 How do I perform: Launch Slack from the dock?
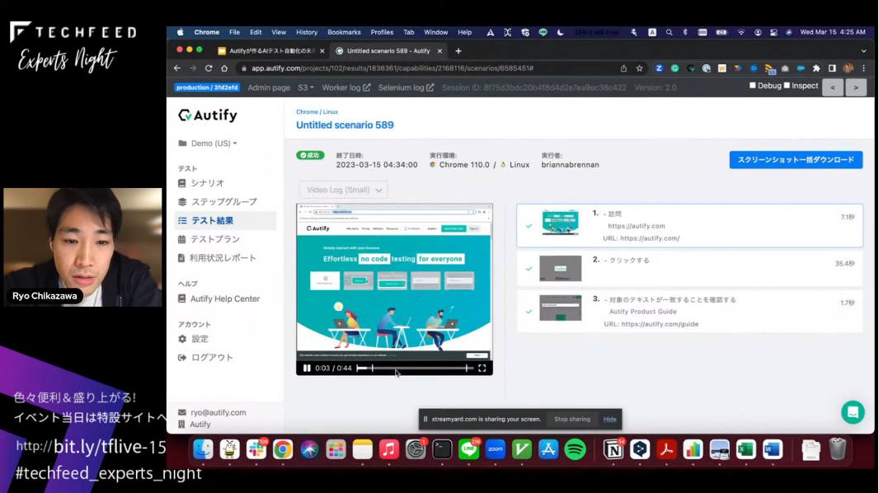[256, 449]
